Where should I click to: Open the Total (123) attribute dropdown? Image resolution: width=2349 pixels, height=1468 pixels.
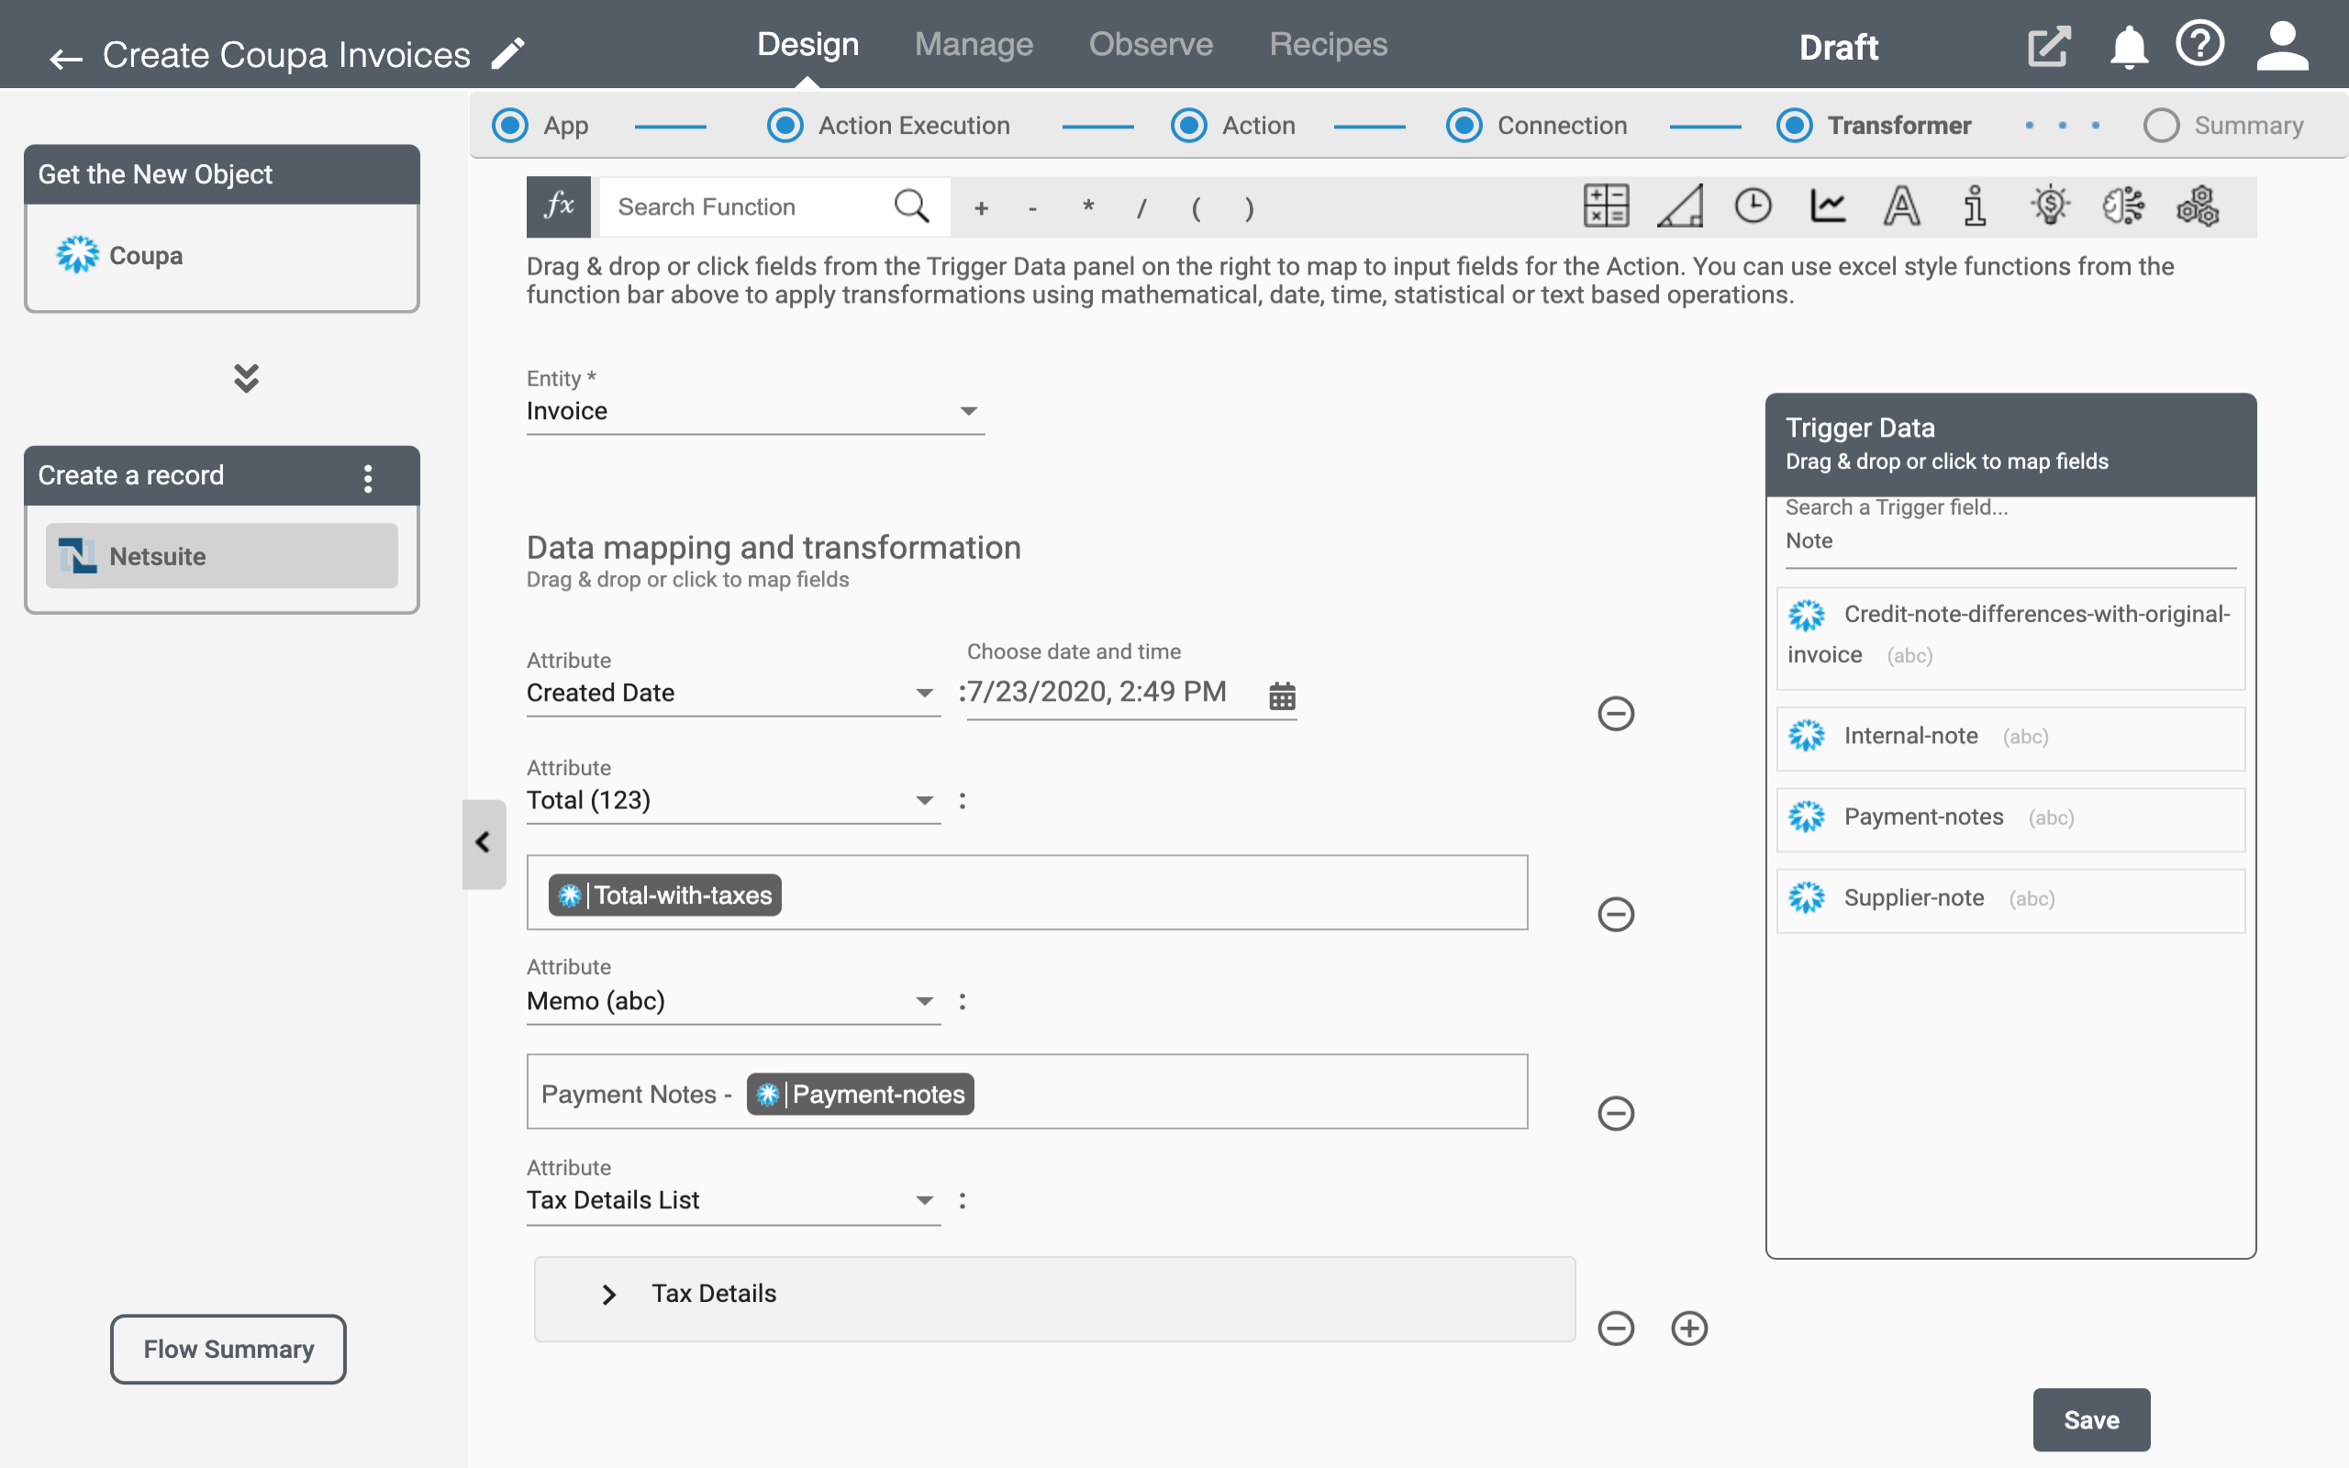pyautogui.click(x=733, y=801)
